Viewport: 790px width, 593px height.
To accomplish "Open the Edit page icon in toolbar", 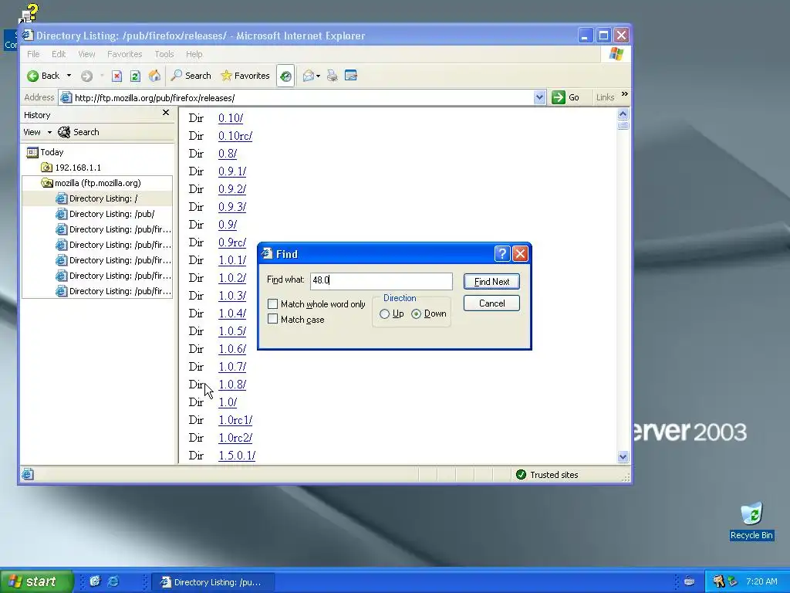I will pos(351,76).
